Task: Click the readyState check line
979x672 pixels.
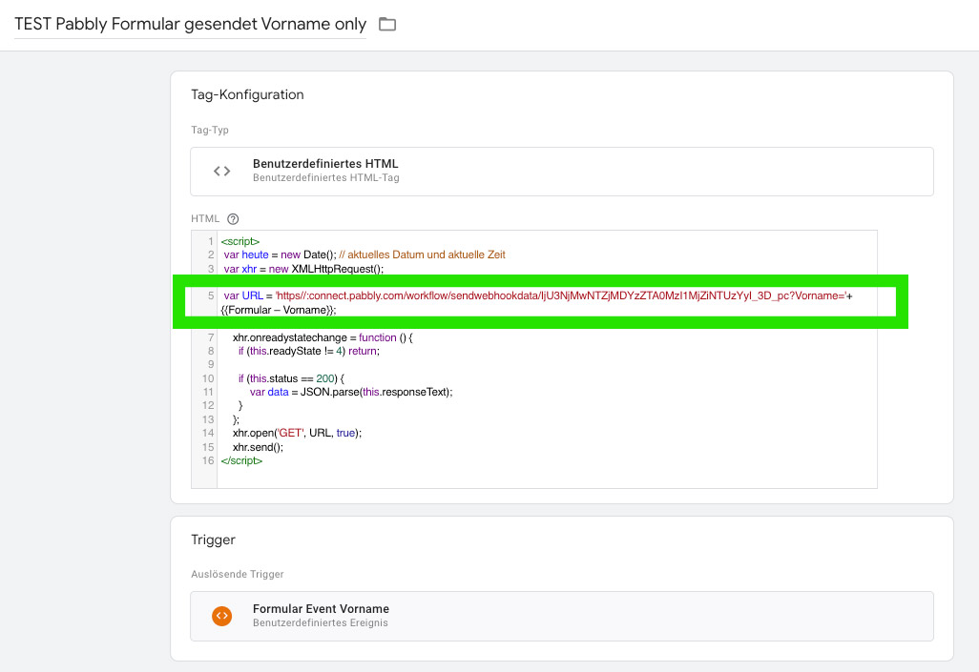Action: 308,352
